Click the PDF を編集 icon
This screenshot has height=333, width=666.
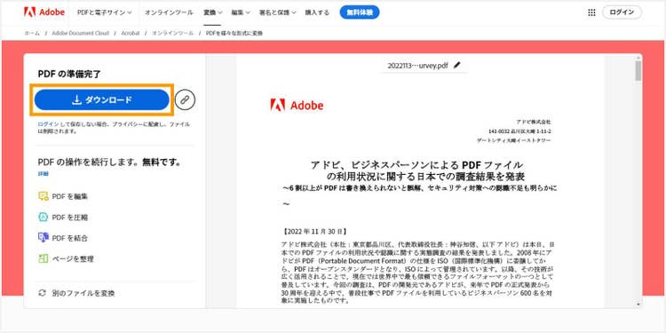tap(44, 196)
